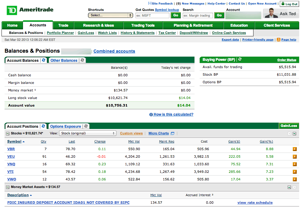Collapse the Stocks section
304x211 pixels.
point(8,134)
